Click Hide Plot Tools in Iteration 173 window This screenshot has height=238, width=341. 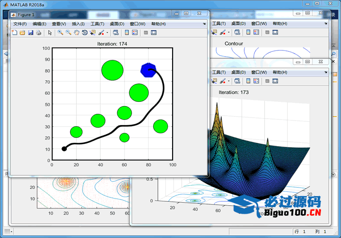point(268,81)
